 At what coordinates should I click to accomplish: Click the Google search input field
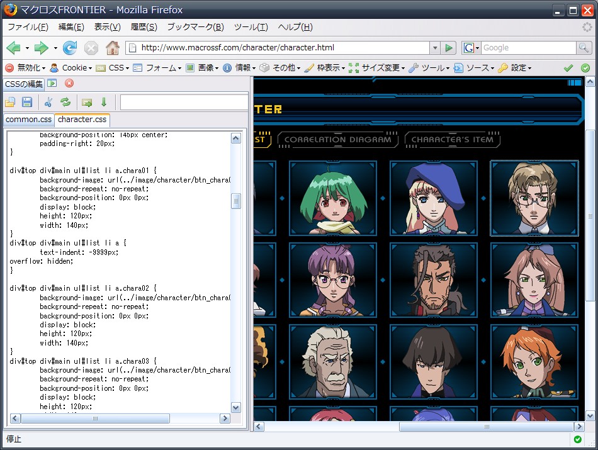point(529,48)
